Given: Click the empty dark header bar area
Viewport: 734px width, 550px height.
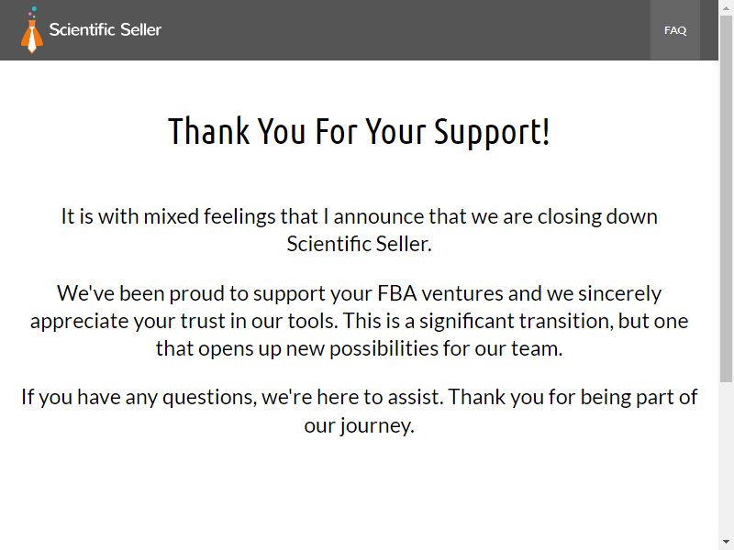Looking at the screenshot, I should click(403, 30).
